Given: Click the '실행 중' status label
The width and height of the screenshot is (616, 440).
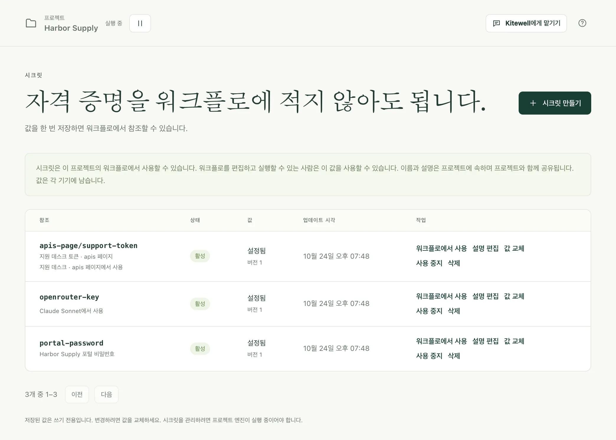Looking at the screenshot, I should point(114,23).
